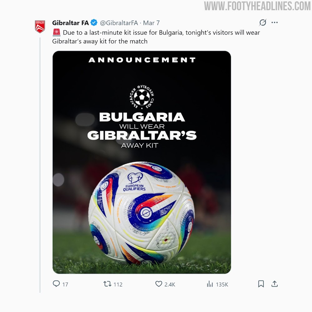Click the share upload icon
312x312 pixels.
[x=274, y=284]
